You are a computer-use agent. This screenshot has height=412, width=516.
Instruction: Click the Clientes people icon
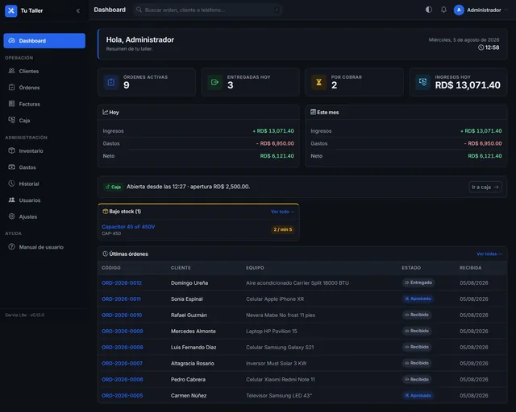pos(11,71)
